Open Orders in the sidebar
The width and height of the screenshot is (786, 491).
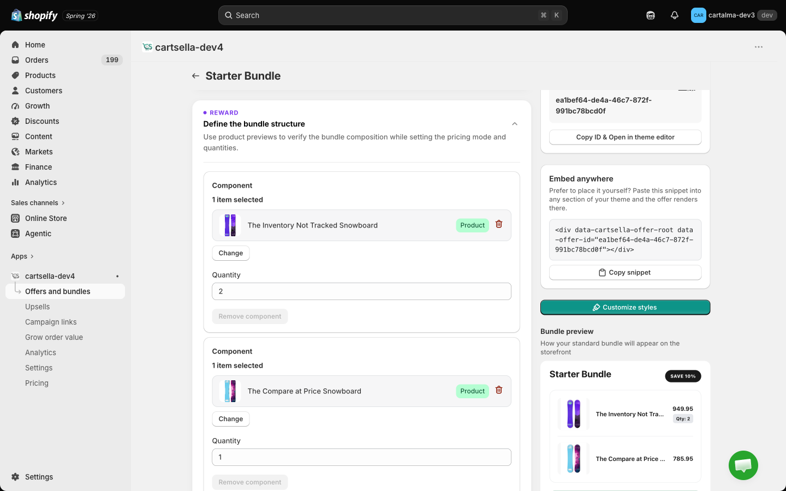click(x=37, y=60)
